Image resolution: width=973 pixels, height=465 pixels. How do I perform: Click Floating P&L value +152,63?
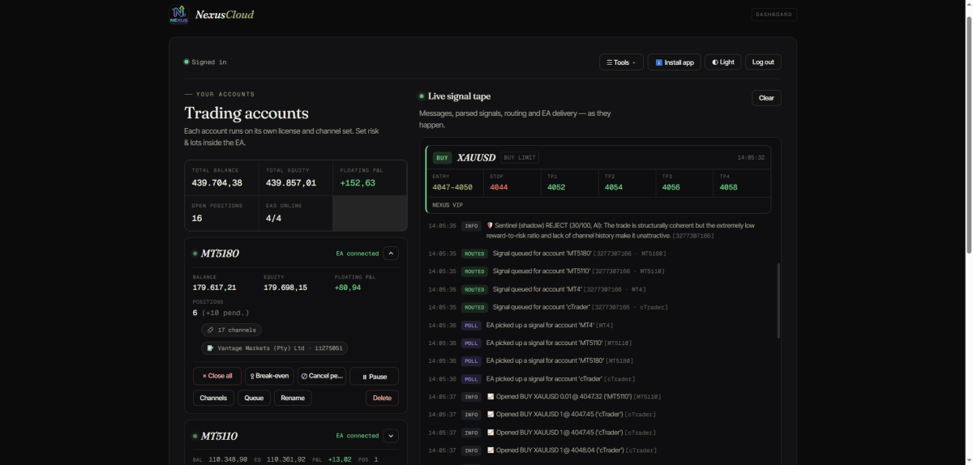[358, 183]
